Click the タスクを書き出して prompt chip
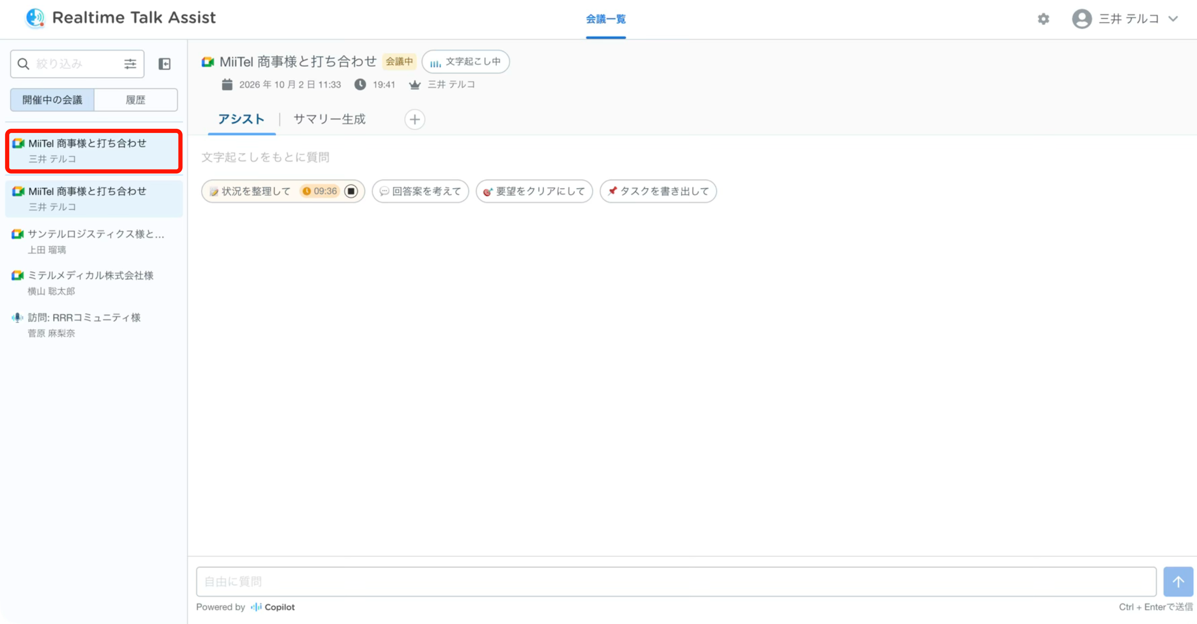The height and width of the screenshot is (624, 1197). tap(658, 191)
